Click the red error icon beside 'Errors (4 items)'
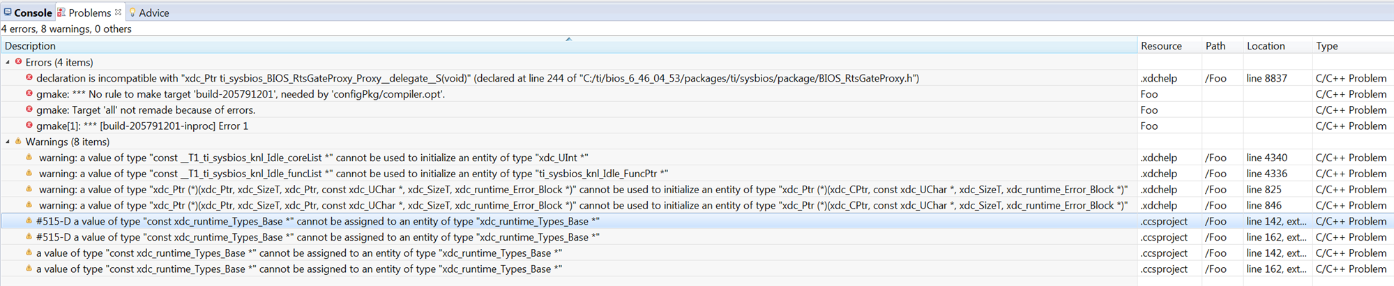The image size is (1394, 286). point(19,62)
